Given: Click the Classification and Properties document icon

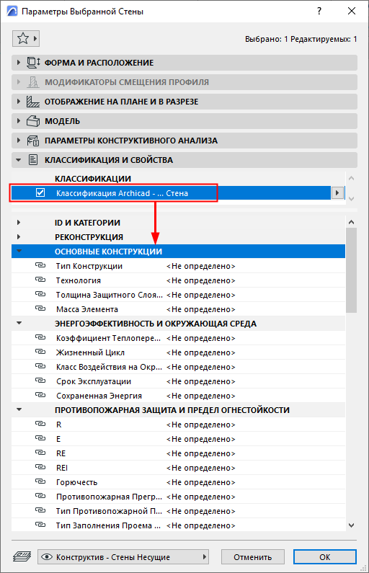Looking at the screenshot, I should click(33, 160).
